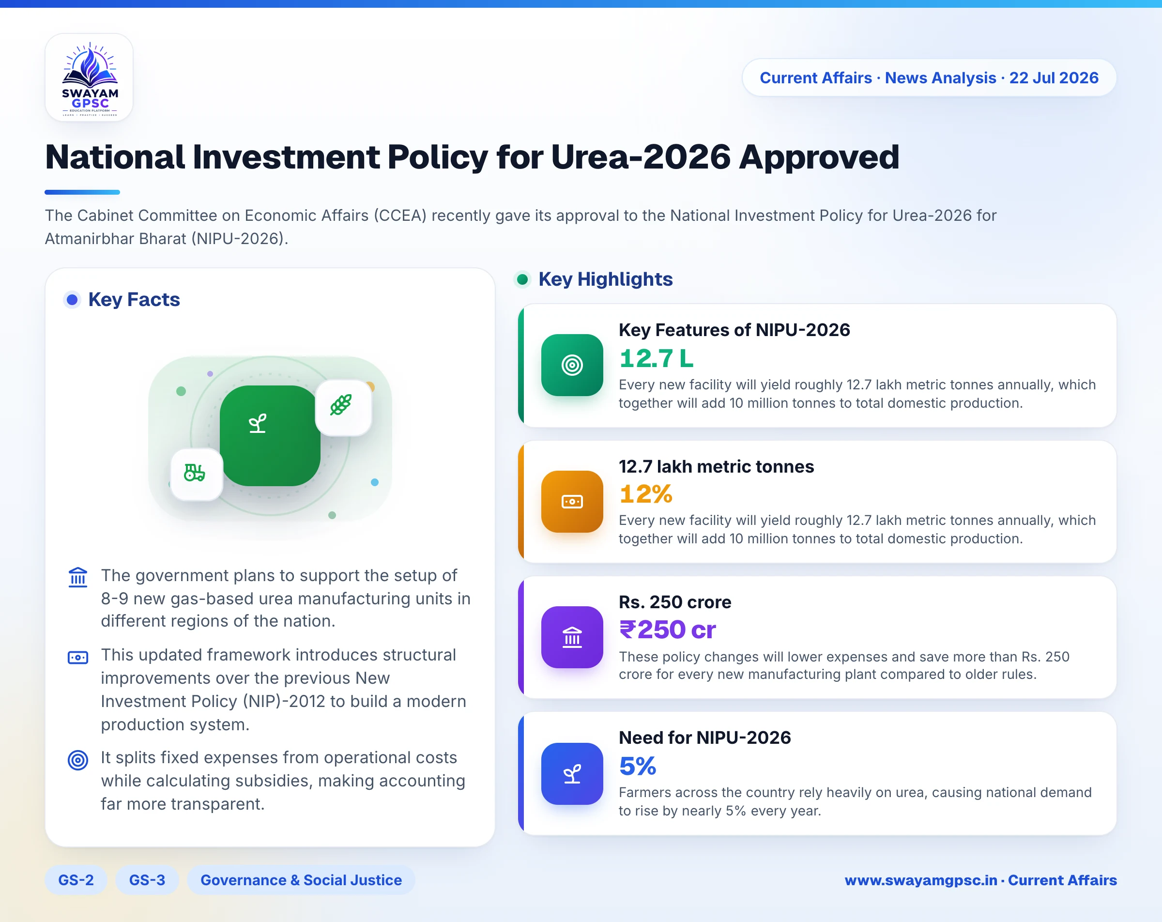Screen dimensions: 1162x922
Task: Select the GS-2 tag
Action: (76, 880)
